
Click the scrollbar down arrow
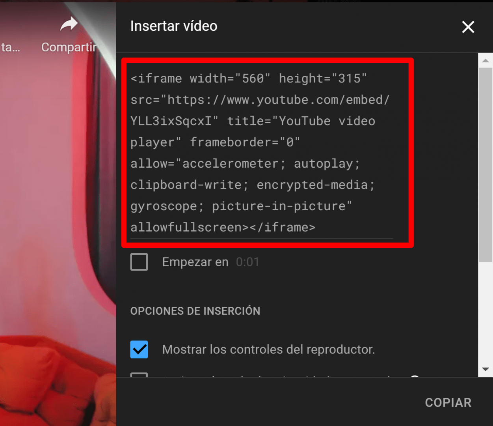point(486,369)
